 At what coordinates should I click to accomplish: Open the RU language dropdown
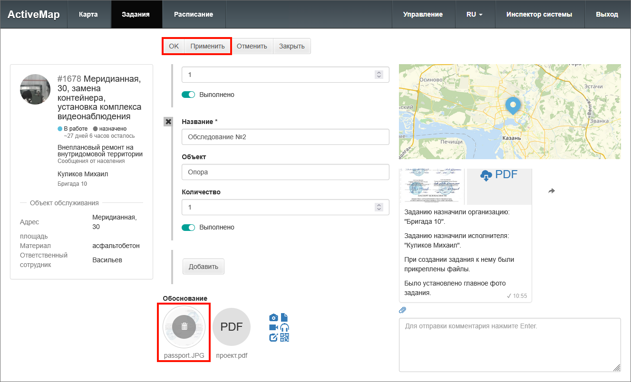(475, 14)
